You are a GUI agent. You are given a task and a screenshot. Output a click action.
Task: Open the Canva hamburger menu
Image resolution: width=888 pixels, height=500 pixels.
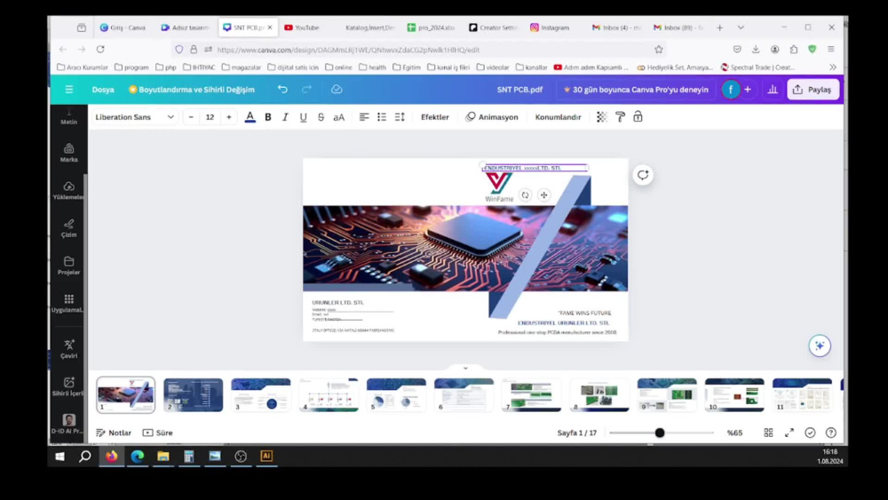tap(69, 90)
